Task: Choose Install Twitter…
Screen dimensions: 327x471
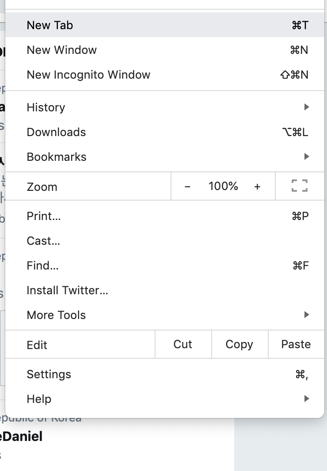Action: pyautogui.click(x=165, y=290)
